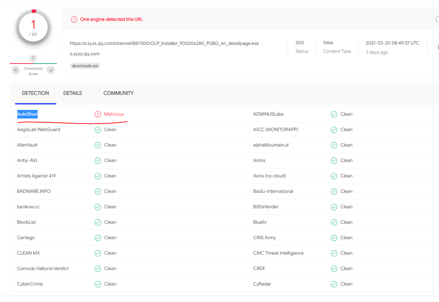Click the CMC Threat Intelligence engine name

[x=278, y=253]
